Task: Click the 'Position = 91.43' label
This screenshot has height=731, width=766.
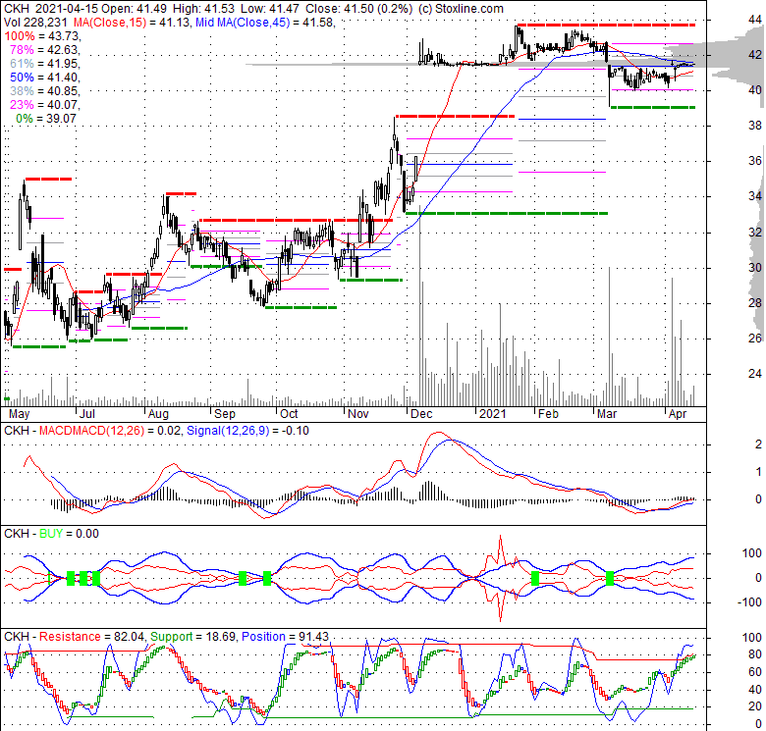Action: click(286, 637)
